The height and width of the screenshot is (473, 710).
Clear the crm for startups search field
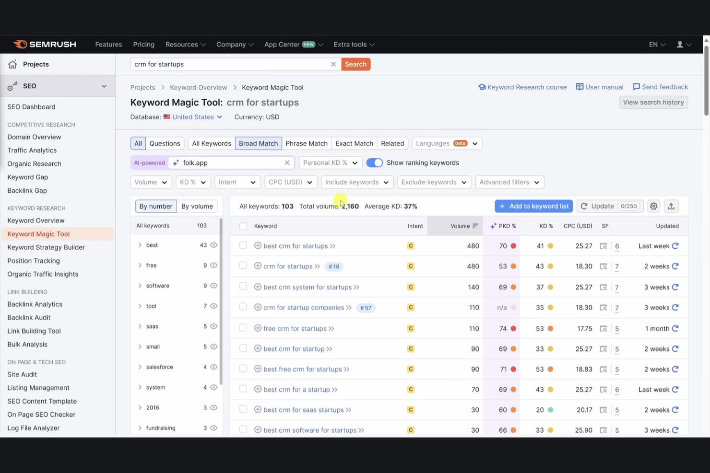tap(334, 64)
